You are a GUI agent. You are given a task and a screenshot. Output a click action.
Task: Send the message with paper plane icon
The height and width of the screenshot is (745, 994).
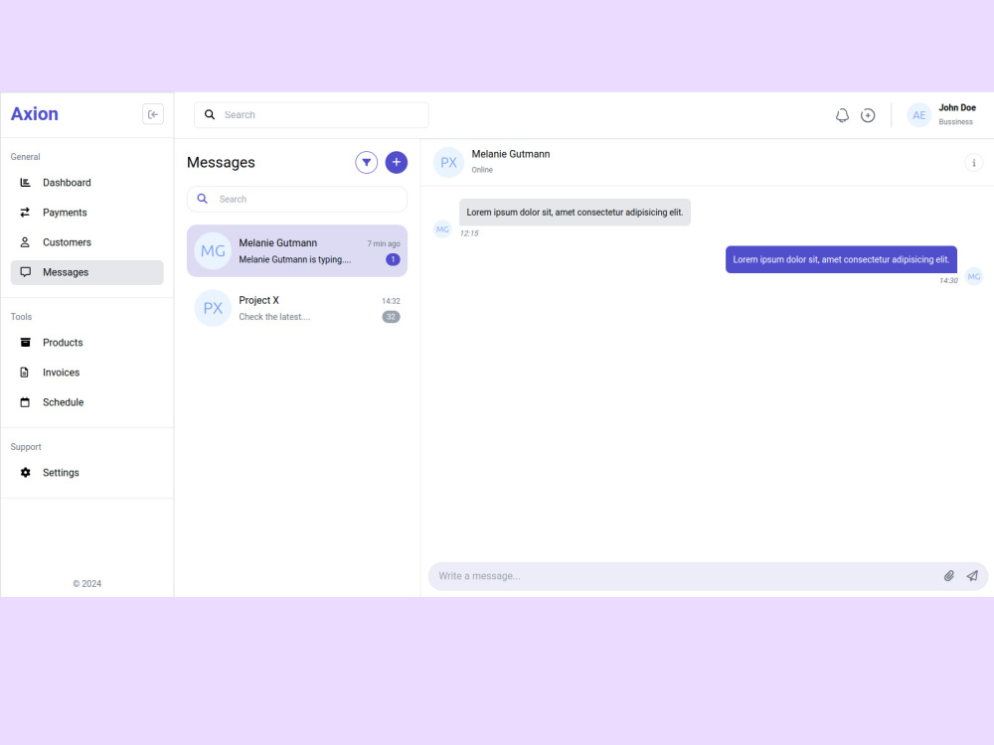click(972, 576)
